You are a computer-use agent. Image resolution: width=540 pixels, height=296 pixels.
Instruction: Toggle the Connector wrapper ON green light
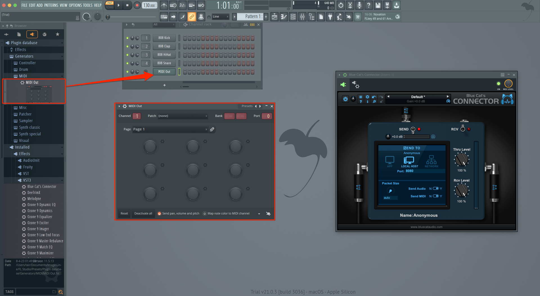498,83
